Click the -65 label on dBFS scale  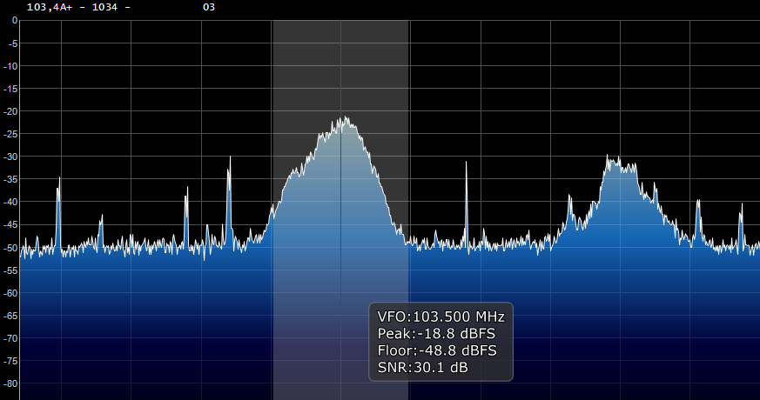10,316
